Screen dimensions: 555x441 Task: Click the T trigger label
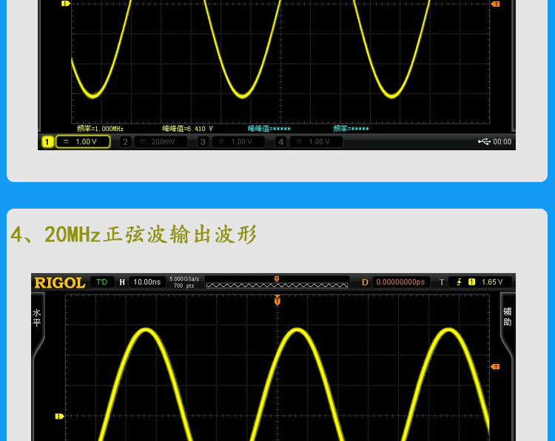tap(441, 282)
